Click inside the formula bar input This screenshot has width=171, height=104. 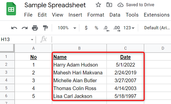(111, 39)
